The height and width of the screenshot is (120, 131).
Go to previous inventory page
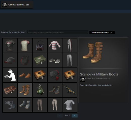pos(60,116)
